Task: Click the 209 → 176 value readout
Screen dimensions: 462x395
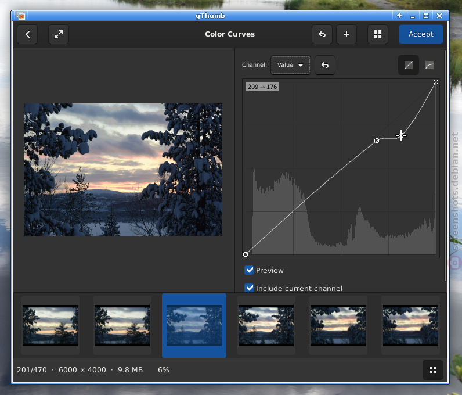Action: pos(262,87)
